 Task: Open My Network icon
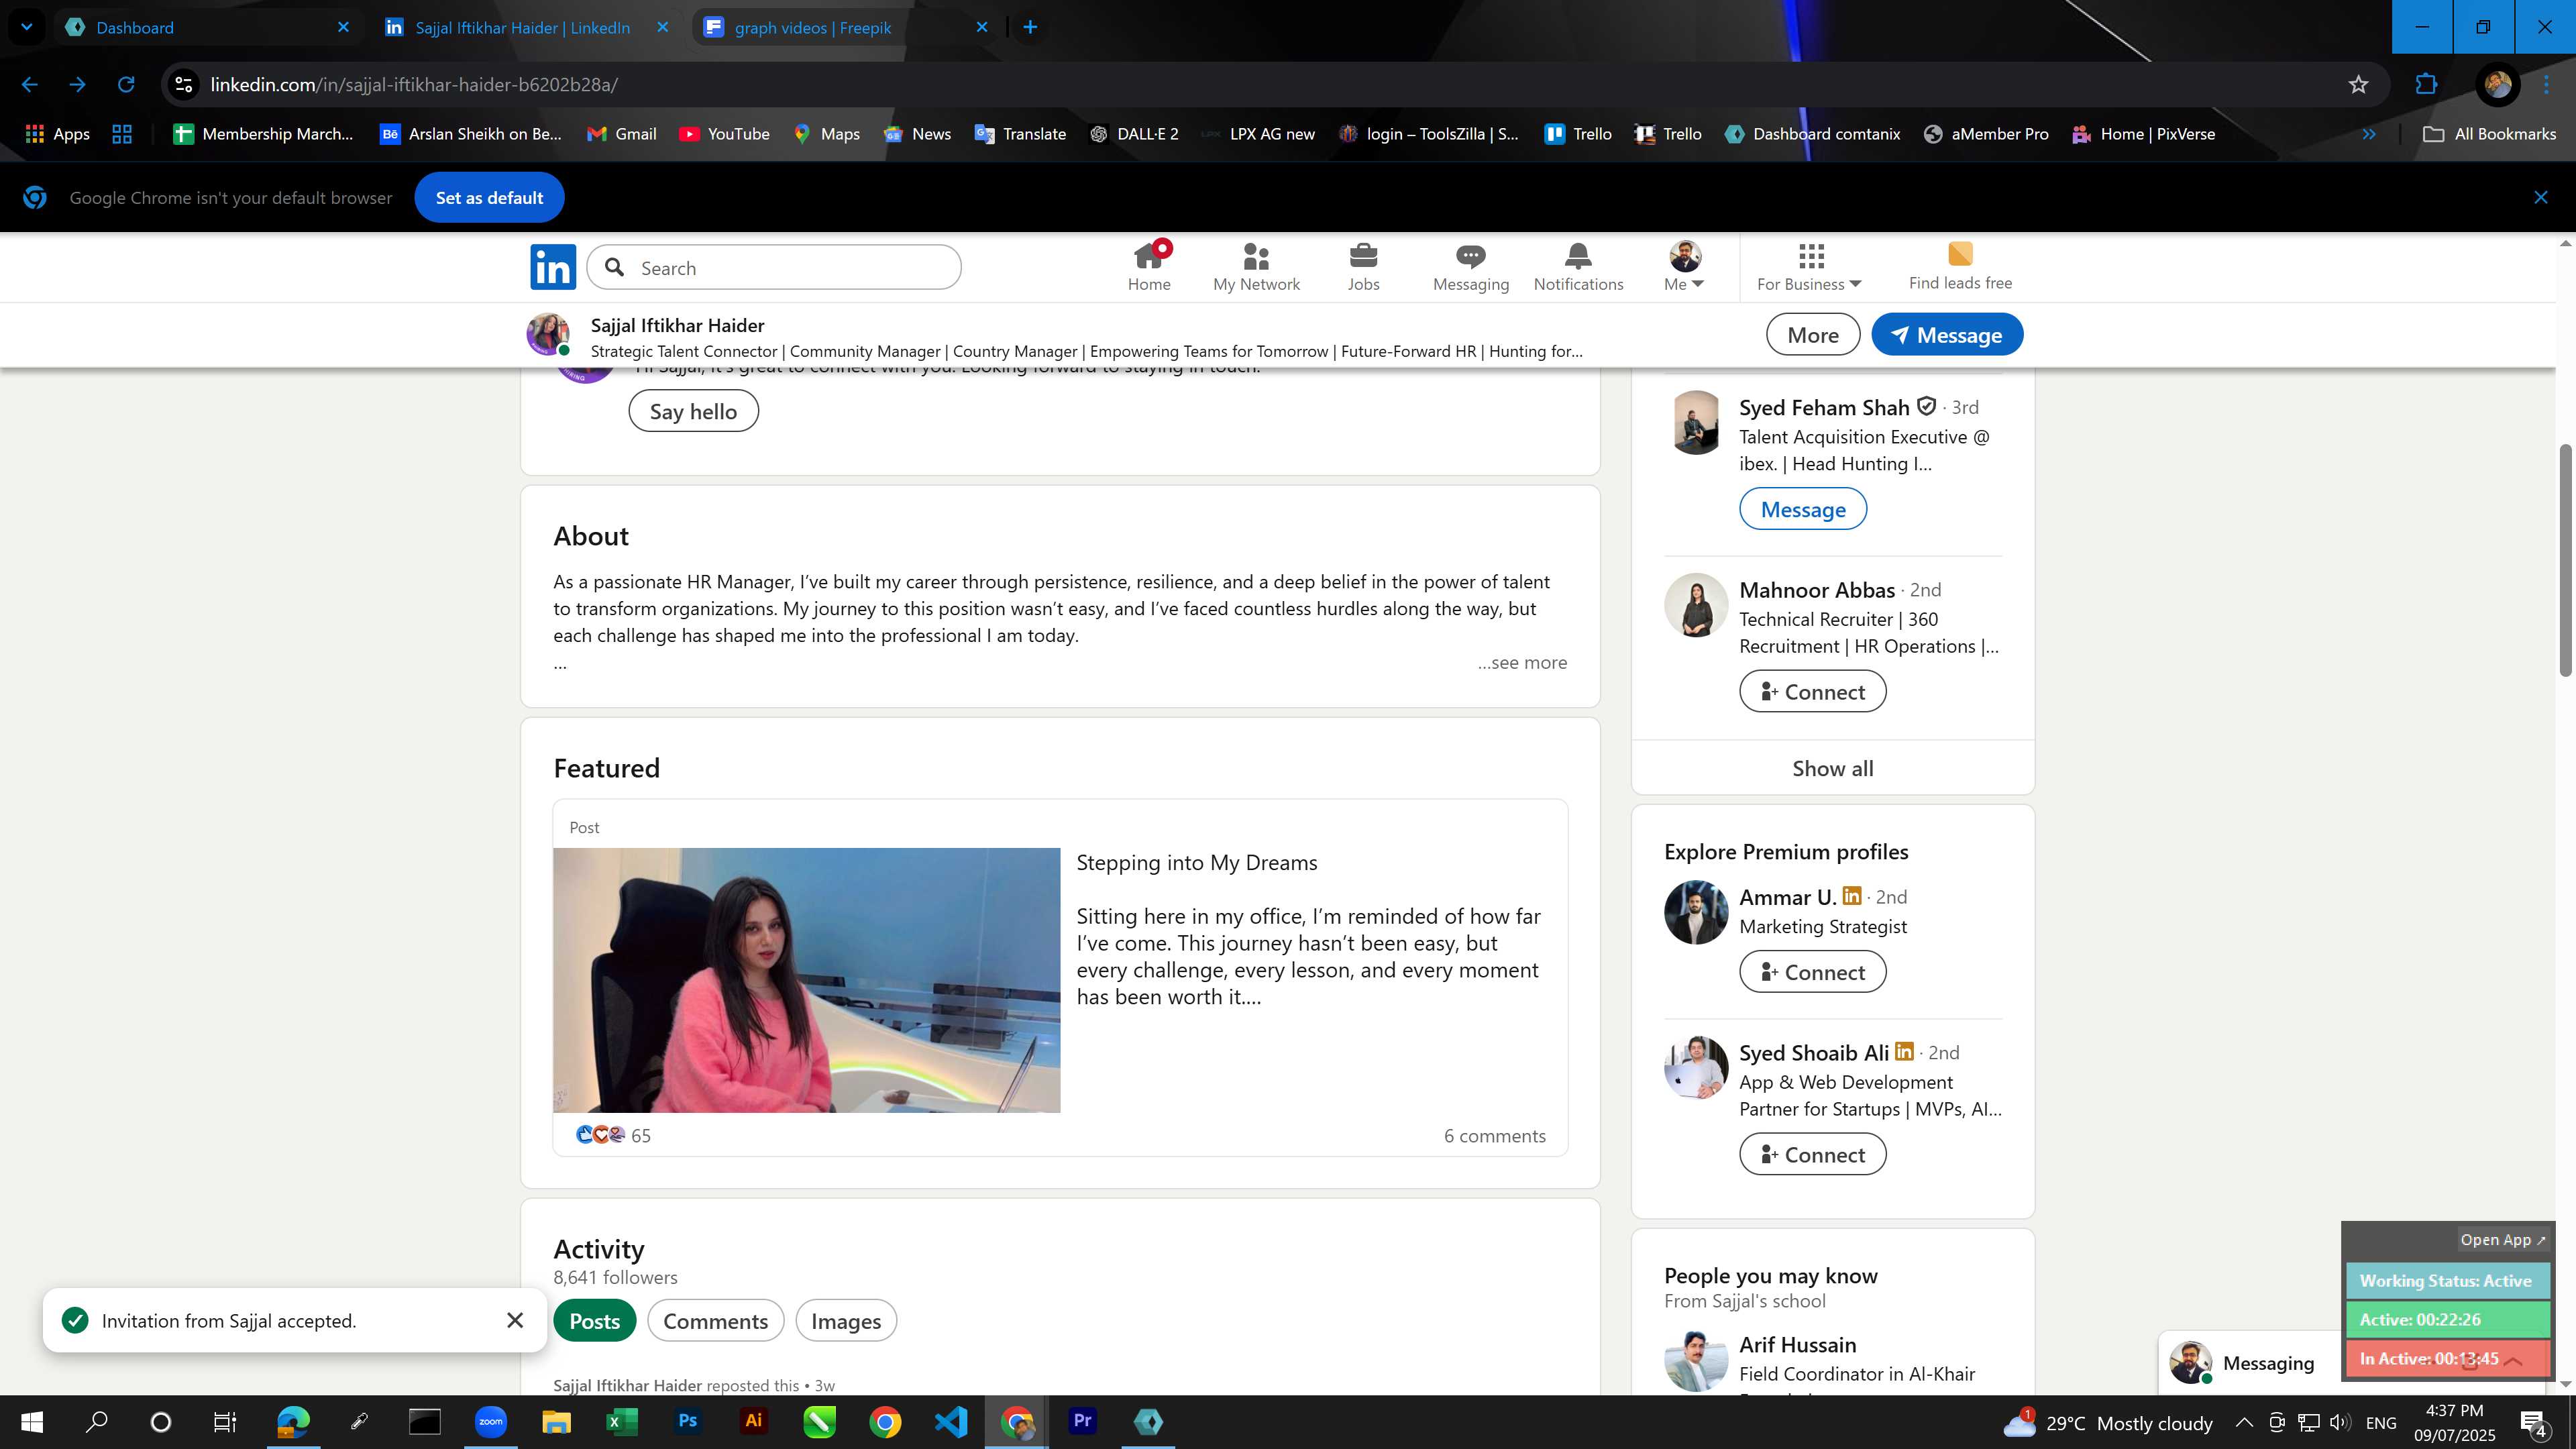click(1256, 267)
